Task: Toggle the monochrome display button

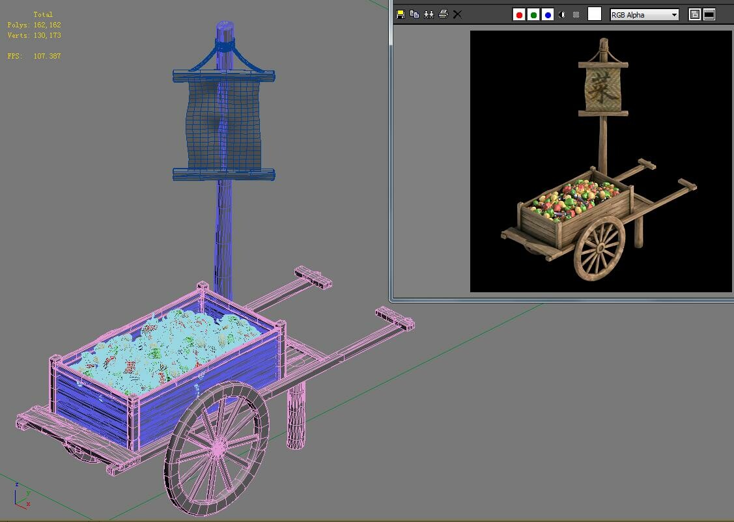Action: coord(576,15)
